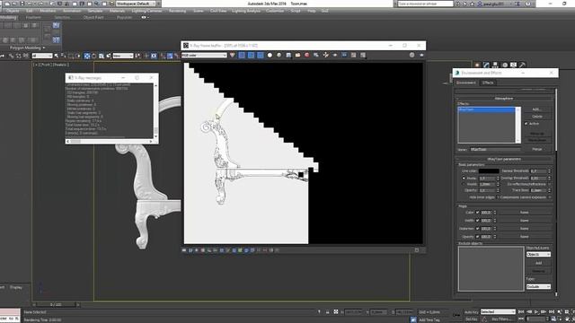Click the blue channel button in V-Ray frame buffer
The image size is (575, 323).
(x=261, y=56)
